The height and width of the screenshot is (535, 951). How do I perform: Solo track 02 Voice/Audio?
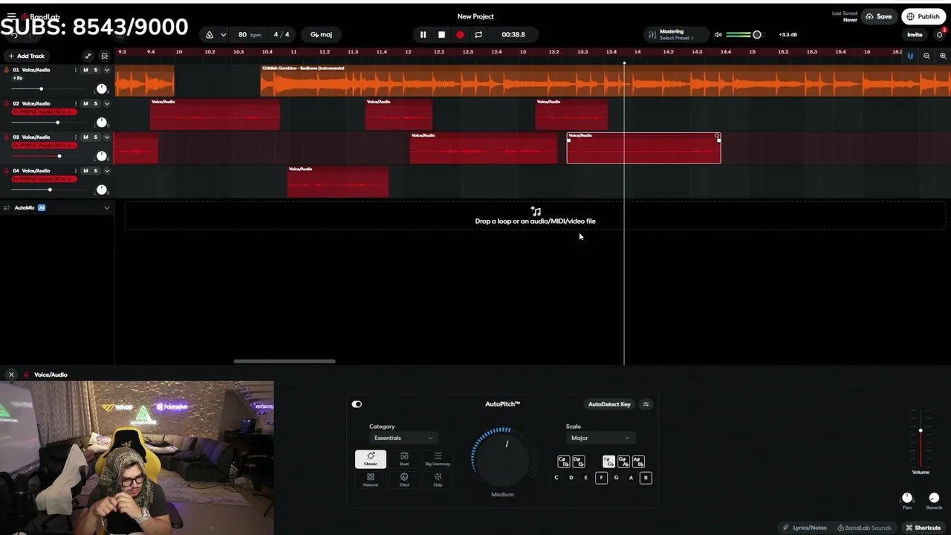click(x=95, y=103)
